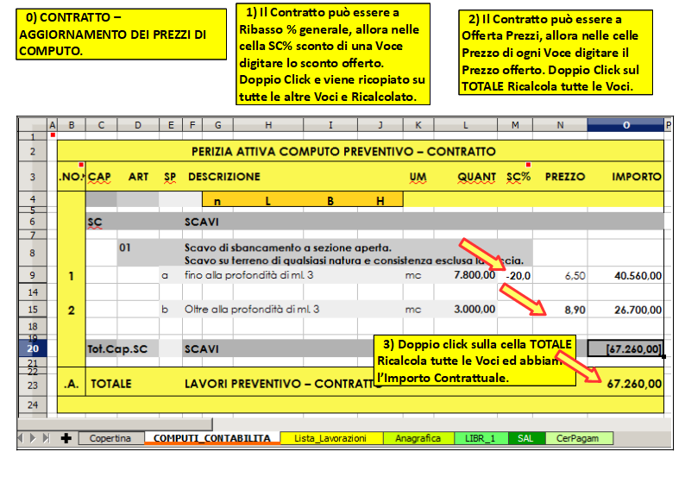Click the red comment marker on .NO. cell

[81, 165]
